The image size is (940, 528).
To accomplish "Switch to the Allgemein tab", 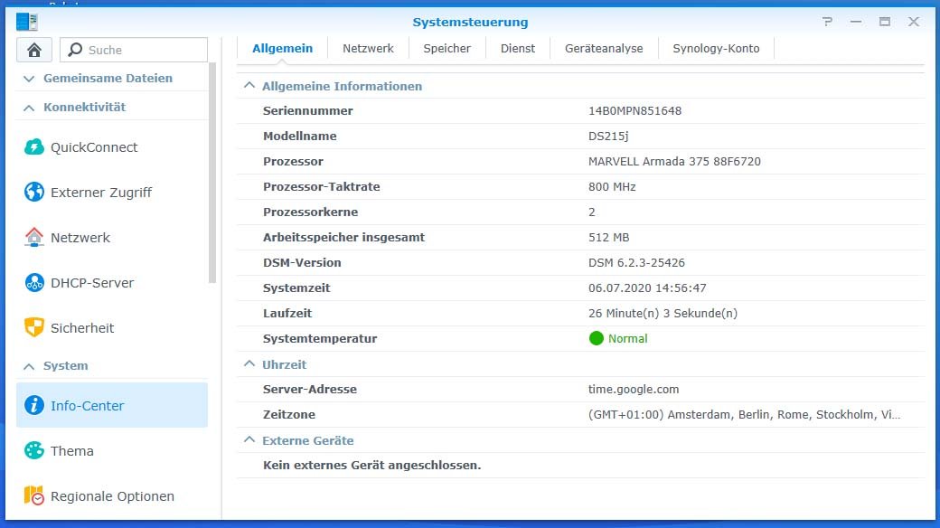I will (282, 49).
